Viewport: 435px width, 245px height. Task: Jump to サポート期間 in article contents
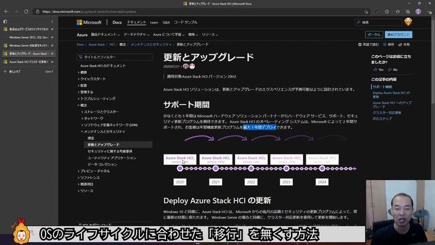tap(382, 86)
